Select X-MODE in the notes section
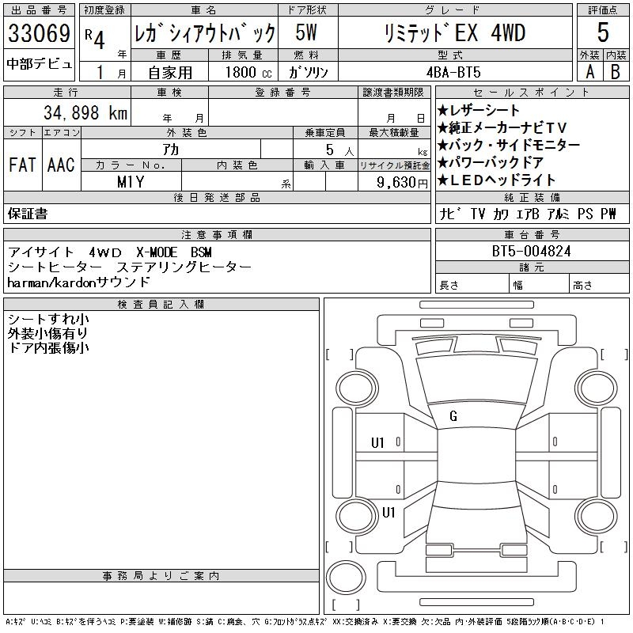 pyautogui.click(x=157, y=252)
